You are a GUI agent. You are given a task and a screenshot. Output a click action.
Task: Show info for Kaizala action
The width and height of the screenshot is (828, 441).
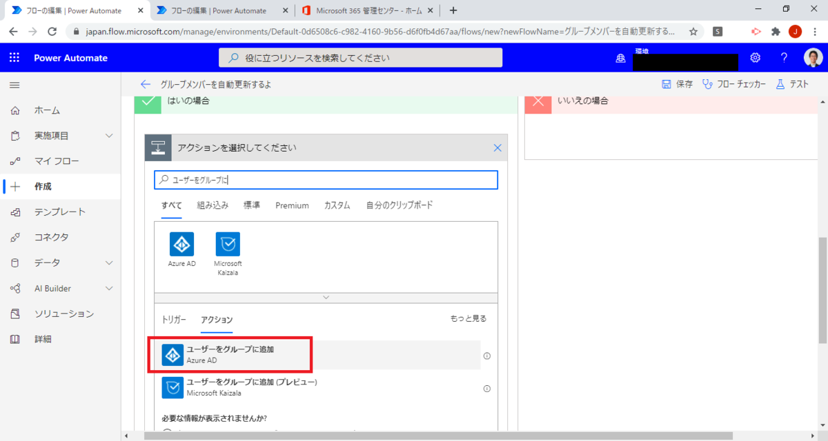(x=486, y=389)
